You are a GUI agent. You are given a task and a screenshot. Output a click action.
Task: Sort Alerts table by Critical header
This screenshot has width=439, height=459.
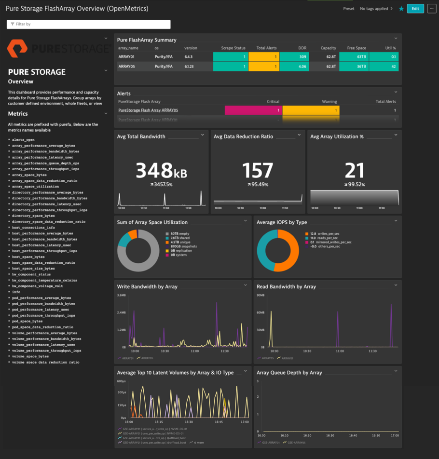pos(273,102)
